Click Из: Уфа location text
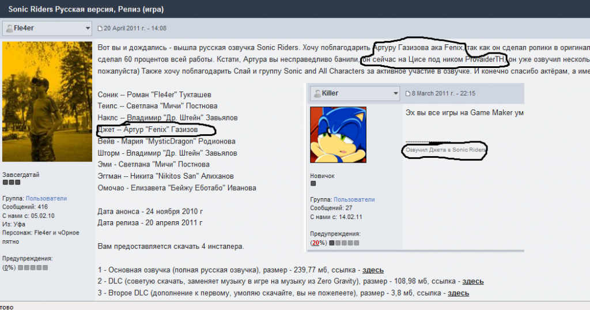The image size is (590, 310). click(14, 224)
